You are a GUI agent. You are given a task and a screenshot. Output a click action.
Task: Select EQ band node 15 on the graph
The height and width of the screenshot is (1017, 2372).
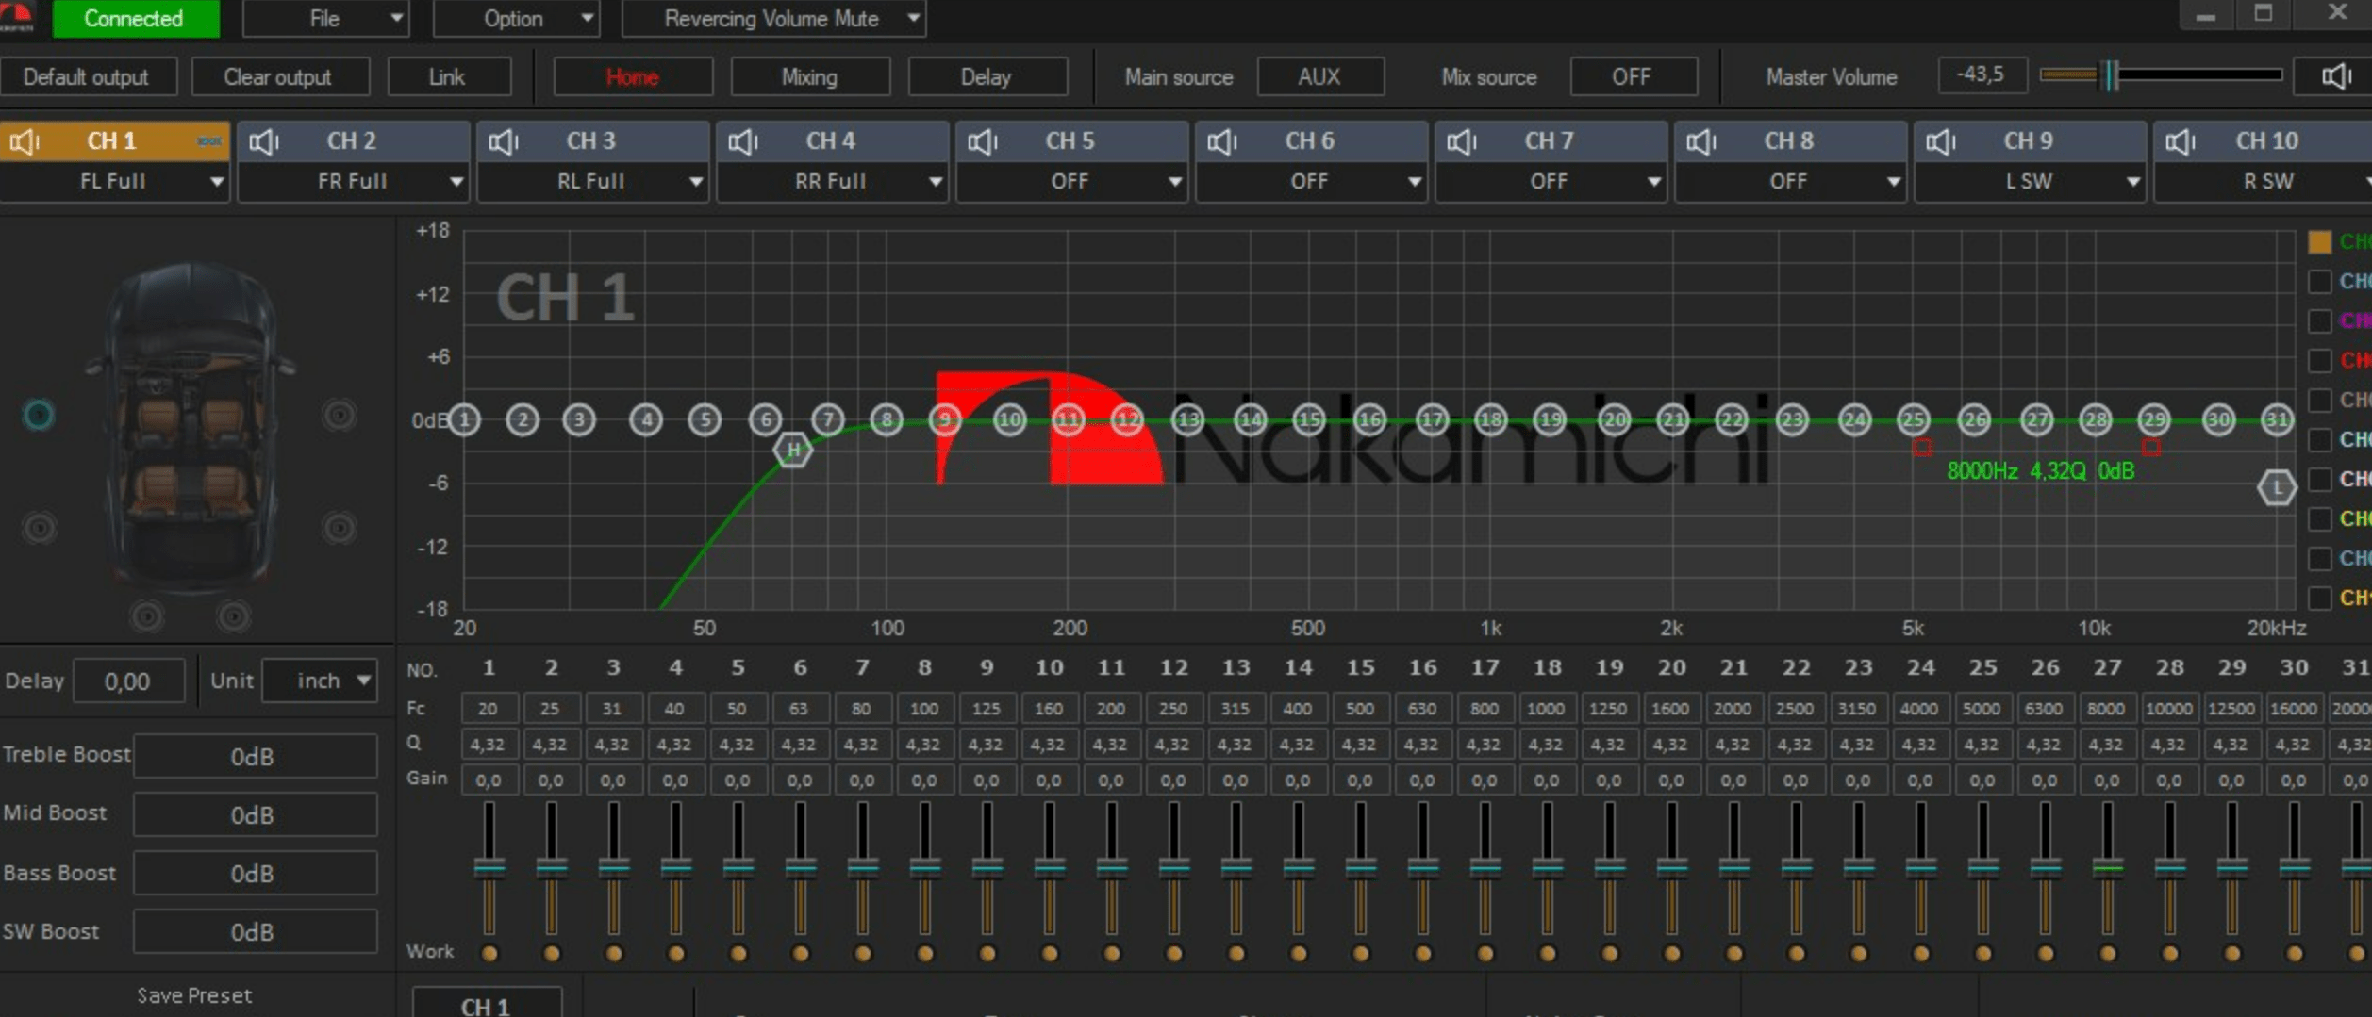click(1308, 419)
